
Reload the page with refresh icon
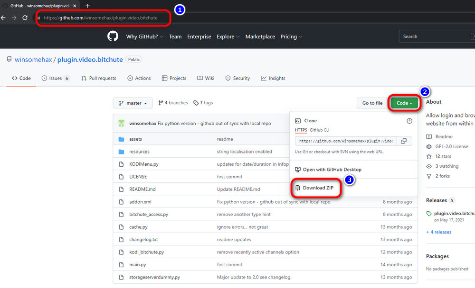(25, 18)
